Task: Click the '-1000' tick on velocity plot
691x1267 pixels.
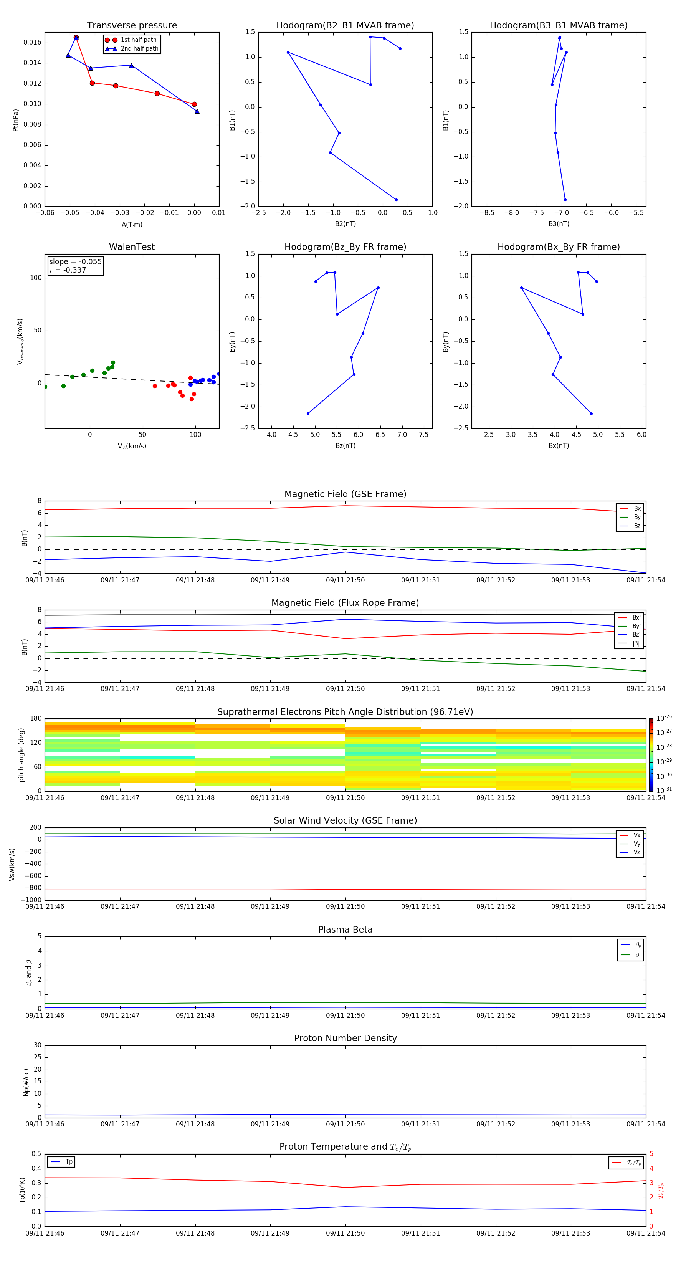Action: [31, 900]
